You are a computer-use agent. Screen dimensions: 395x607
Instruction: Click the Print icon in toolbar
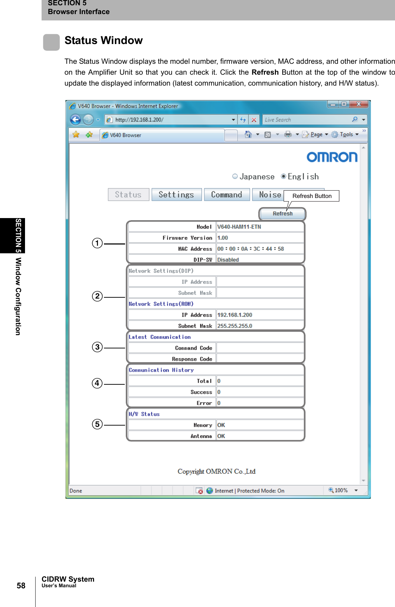[x=288, y=135]
